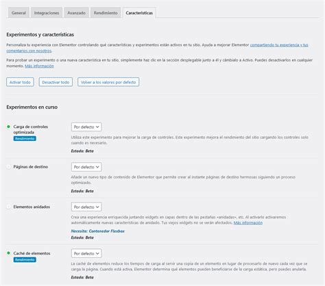The image size is (325, 286).
Task: Click the Páginas de destino label
Action: point(31,167)
